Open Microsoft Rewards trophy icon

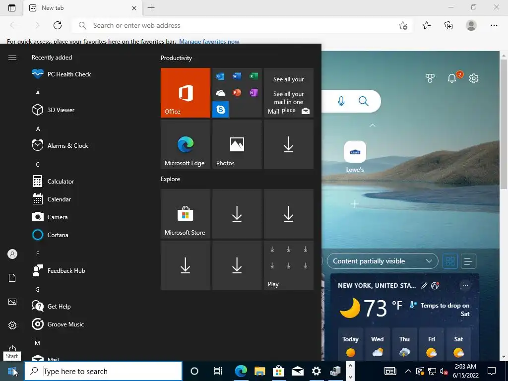[x=430, y=78]
